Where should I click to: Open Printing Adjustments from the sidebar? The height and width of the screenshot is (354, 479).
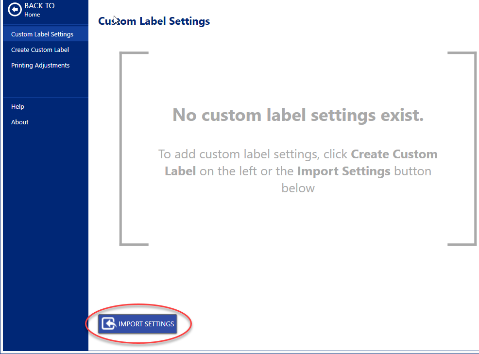40,66
